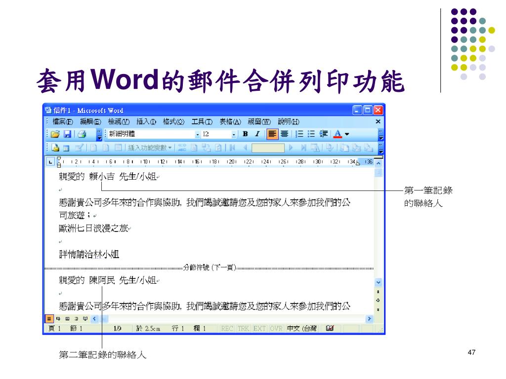Click the horizontal scrollbar right arrow
506x379 pixels.
pos(369,319)
